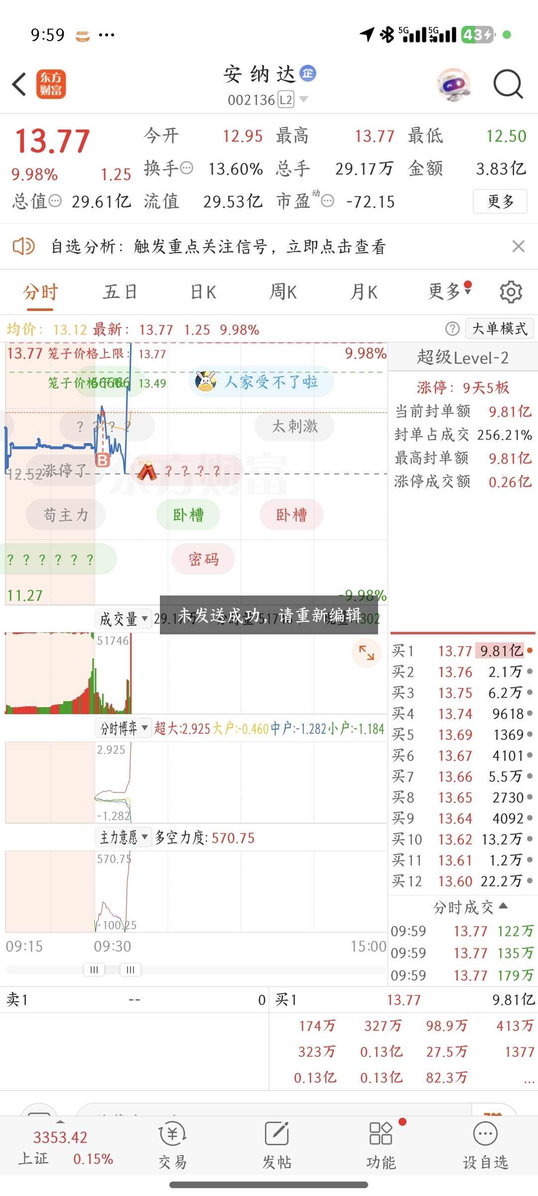Switch to 周K tab

(x=283, y=292)
